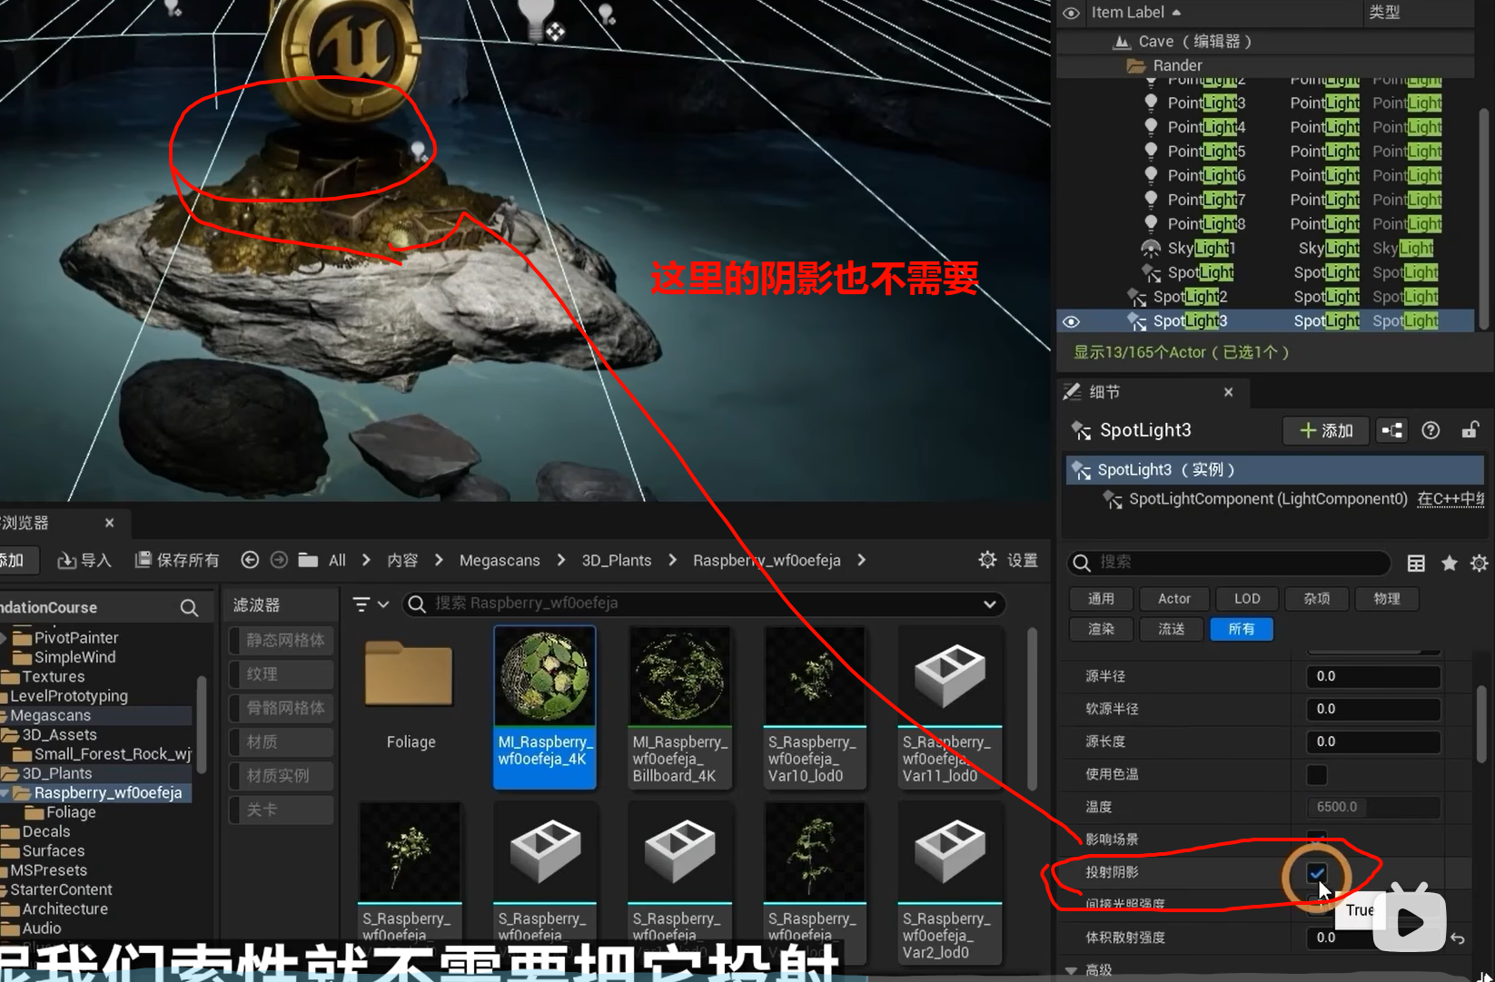
Task: Click the 源长度 value field
Action: (1373, 741)
